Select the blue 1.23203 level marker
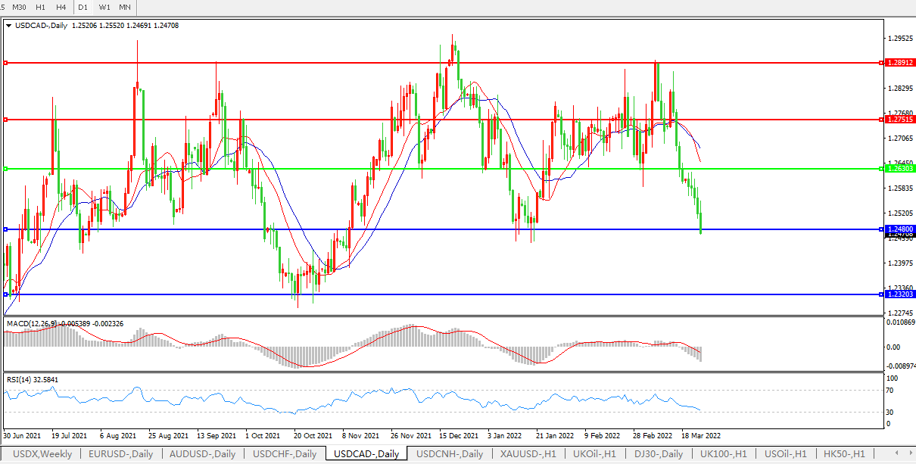 [900, 294]
